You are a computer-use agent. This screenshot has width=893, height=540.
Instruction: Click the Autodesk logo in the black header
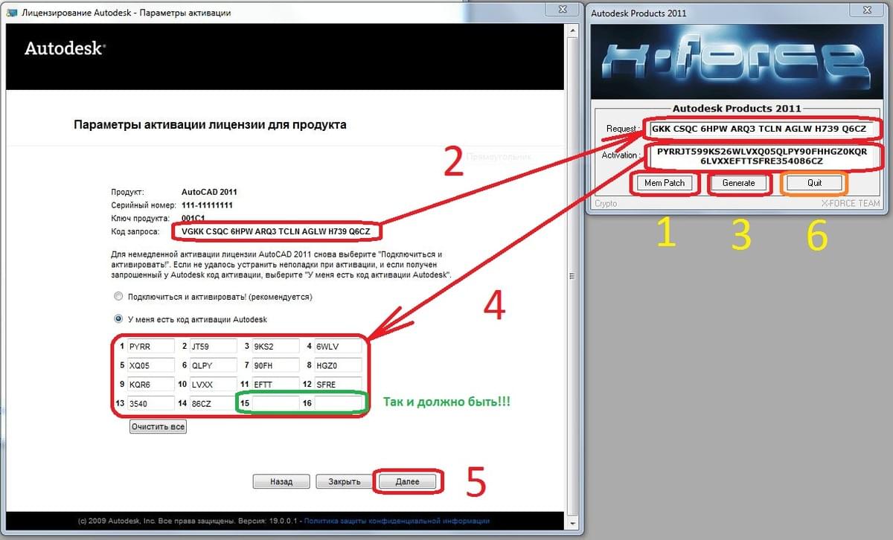65,48
